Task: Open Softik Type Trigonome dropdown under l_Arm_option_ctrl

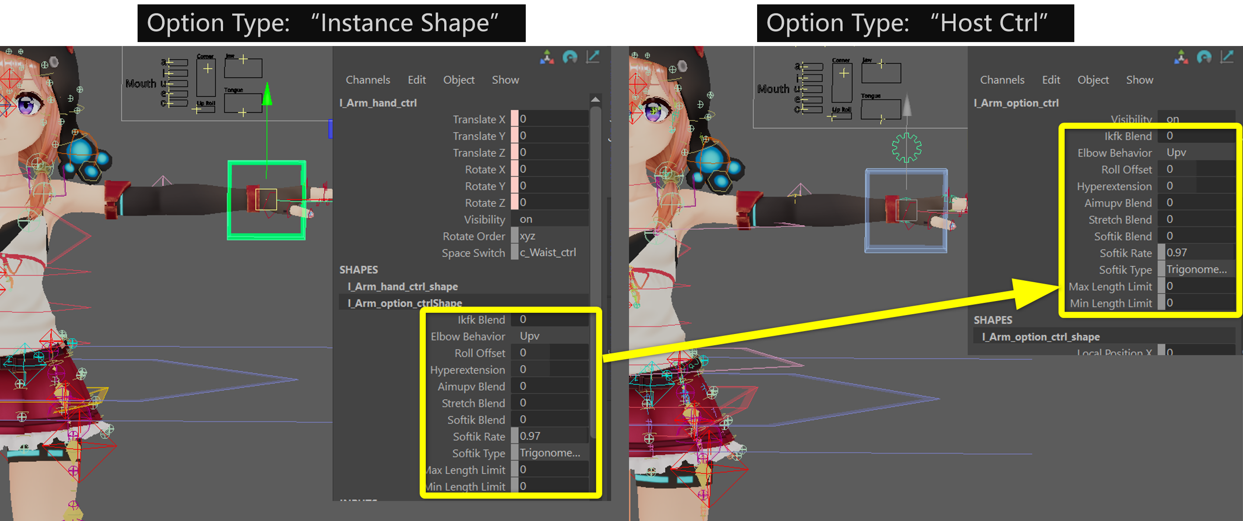Action: pyautogui.click(x=1196, y=269)
